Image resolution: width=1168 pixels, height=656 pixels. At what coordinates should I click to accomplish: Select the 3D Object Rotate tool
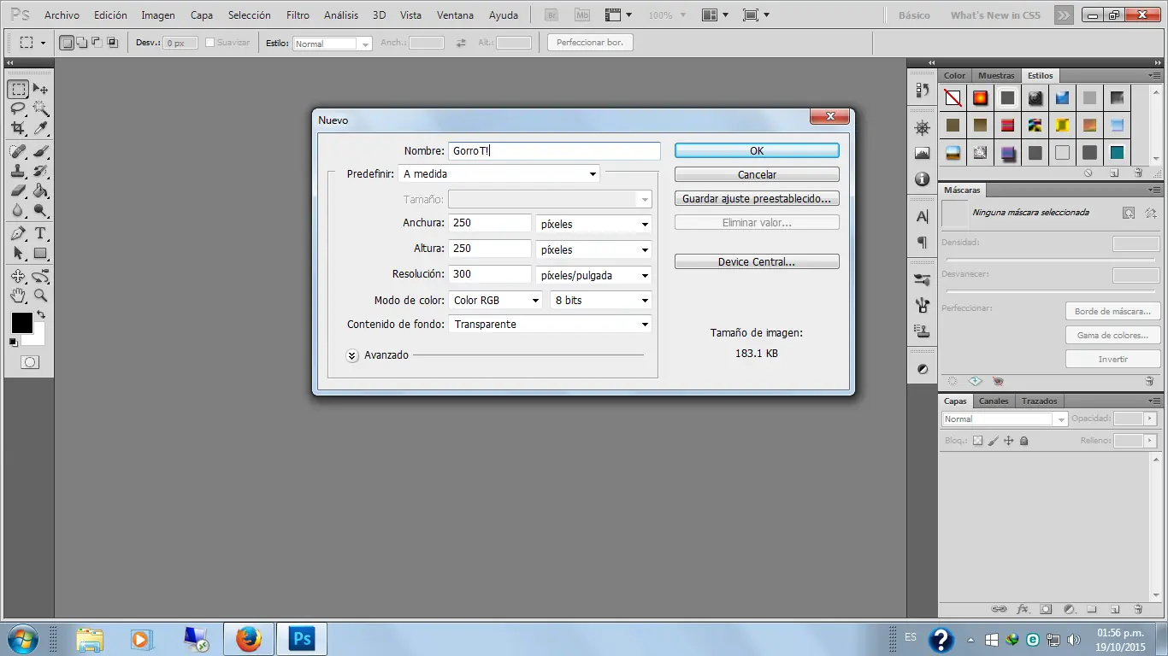[x=18, y=276]
